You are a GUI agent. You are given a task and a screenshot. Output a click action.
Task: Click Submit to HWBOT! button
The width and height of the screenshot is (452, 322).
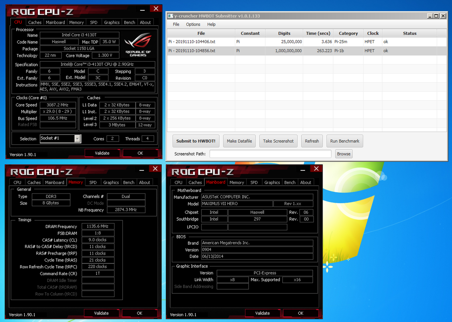pyautogui.click(x=196, y=141)
